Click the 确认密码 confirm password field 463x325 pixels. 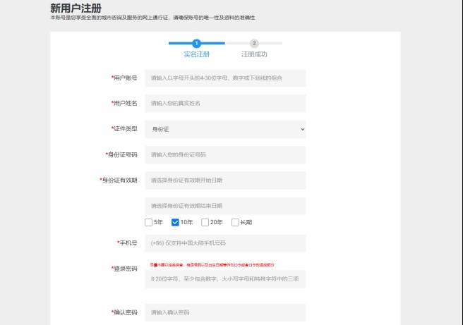(225, 312)
